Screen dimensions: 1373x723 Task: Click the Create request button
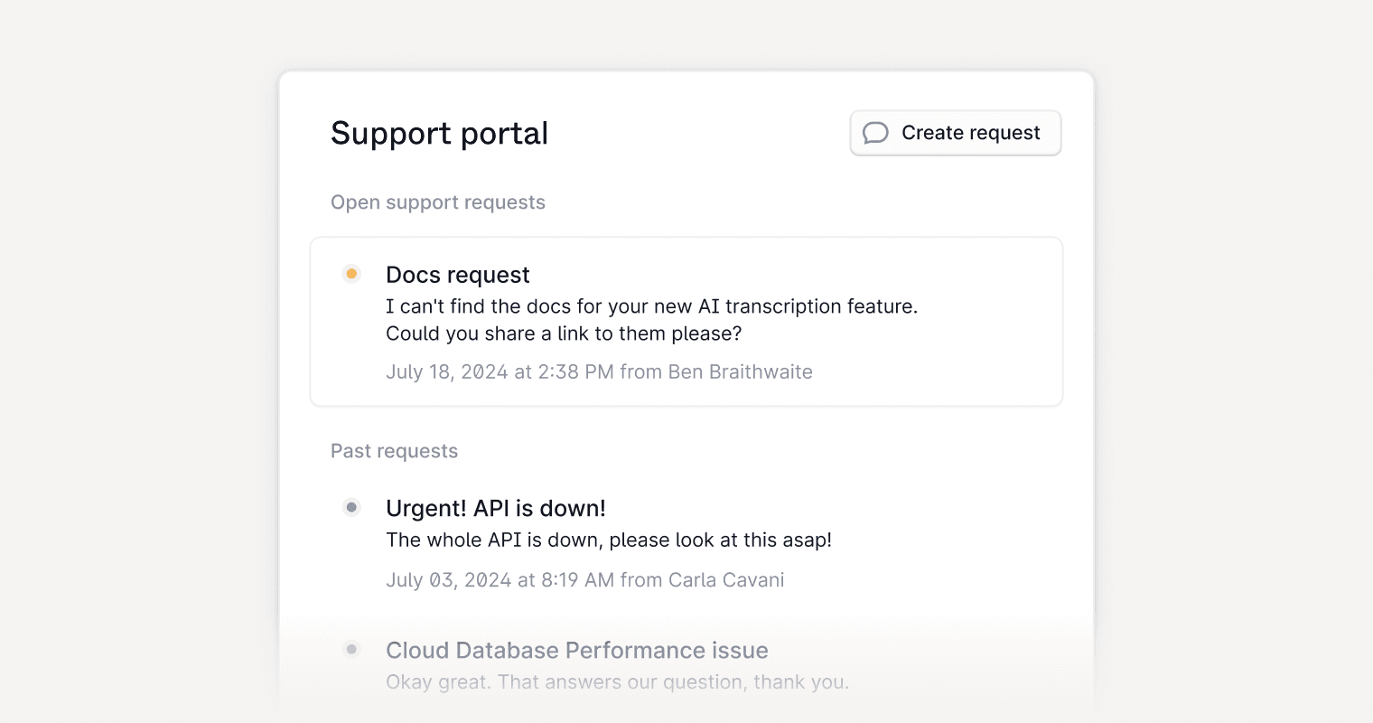point(955,133)
